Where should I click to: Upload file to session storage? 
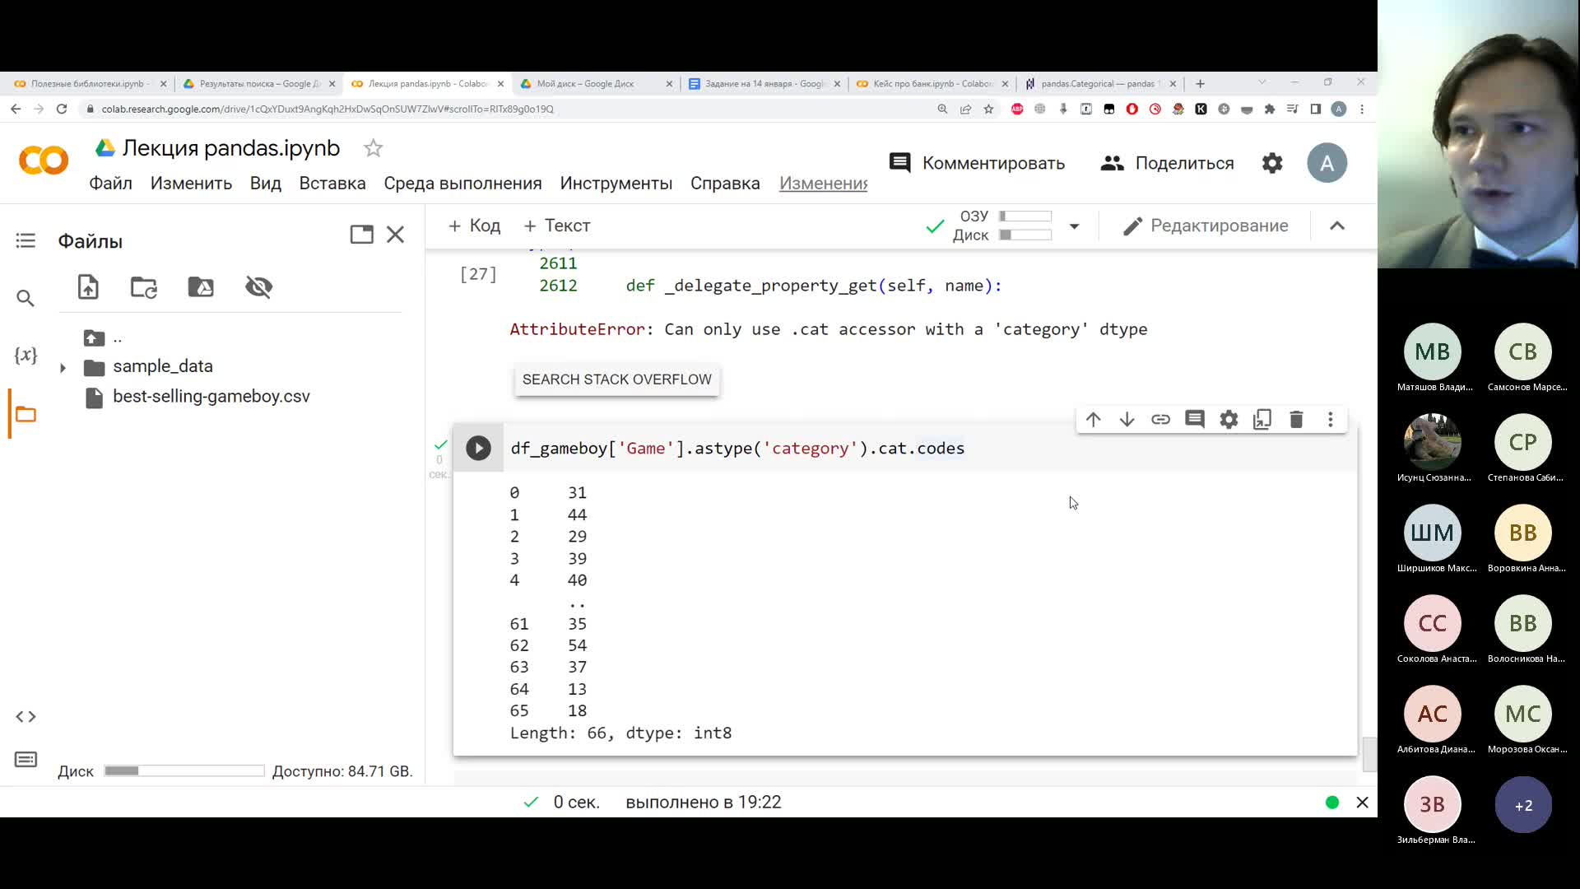click(88, 286)
